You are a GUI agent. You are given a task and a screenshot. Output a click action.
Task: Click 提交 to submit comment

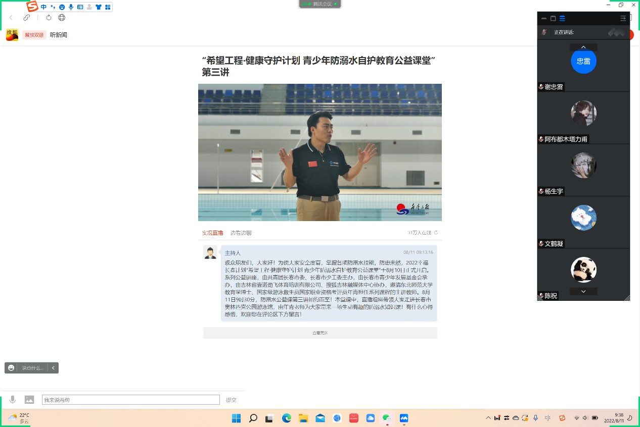231,400
